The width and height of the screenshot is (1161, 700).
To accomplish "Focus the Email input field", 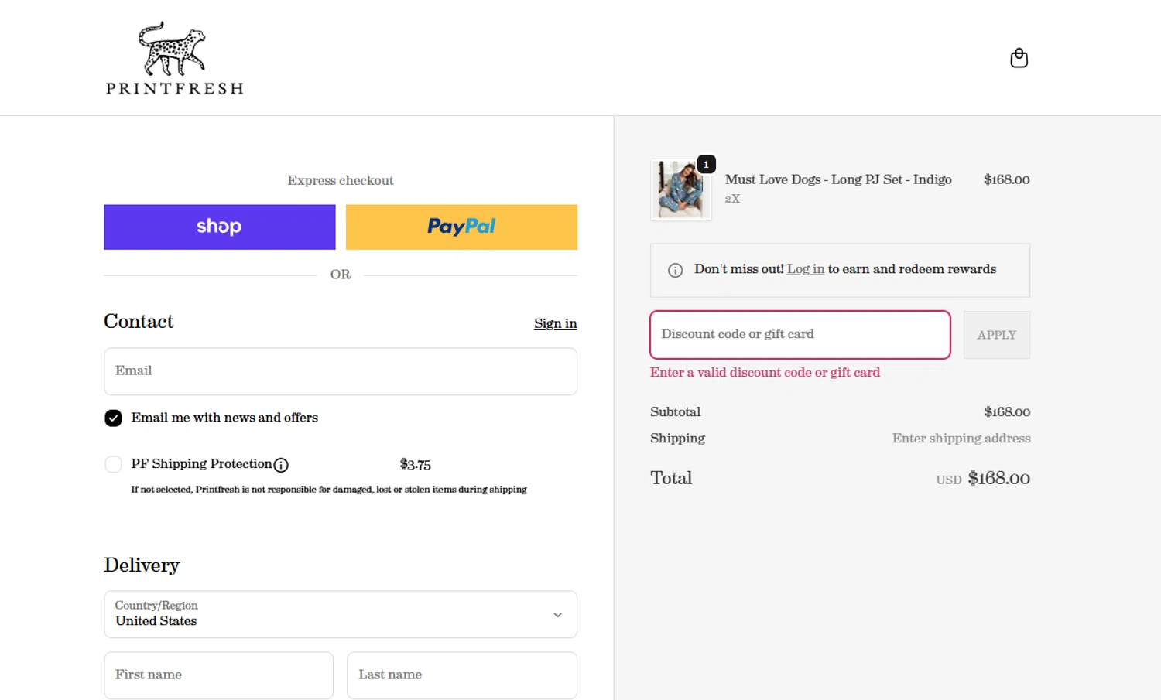I will pyautogui.click(x=341, y=371).
